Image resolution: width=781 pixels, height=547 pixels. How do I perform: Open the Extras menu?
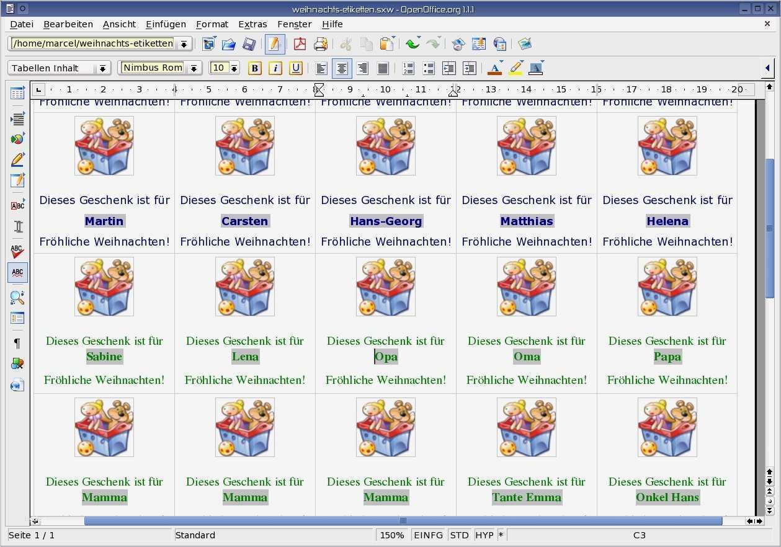click(252, 24)
